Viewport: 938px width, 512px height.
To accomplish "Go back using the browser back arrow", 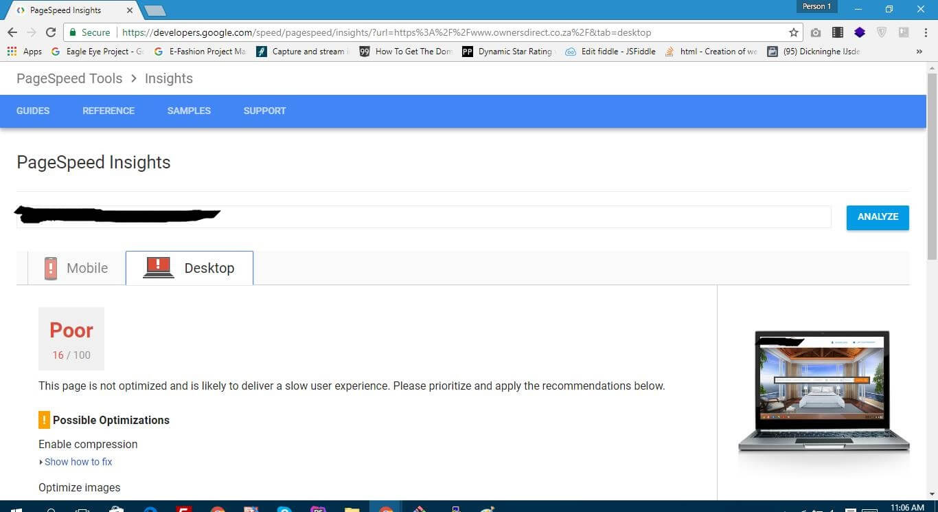I will pos(12,32).
